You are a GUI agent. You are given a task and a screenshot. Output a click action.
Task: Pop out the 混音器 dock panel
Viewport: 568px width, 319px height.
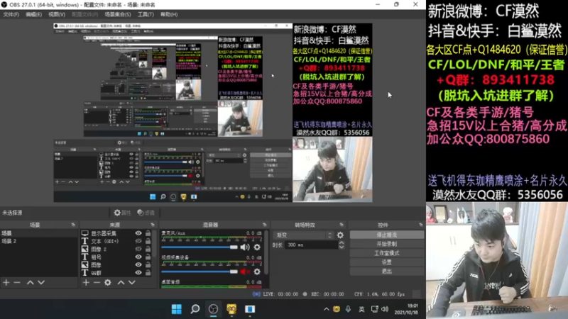pyautogui.click(x=265, y=225)
